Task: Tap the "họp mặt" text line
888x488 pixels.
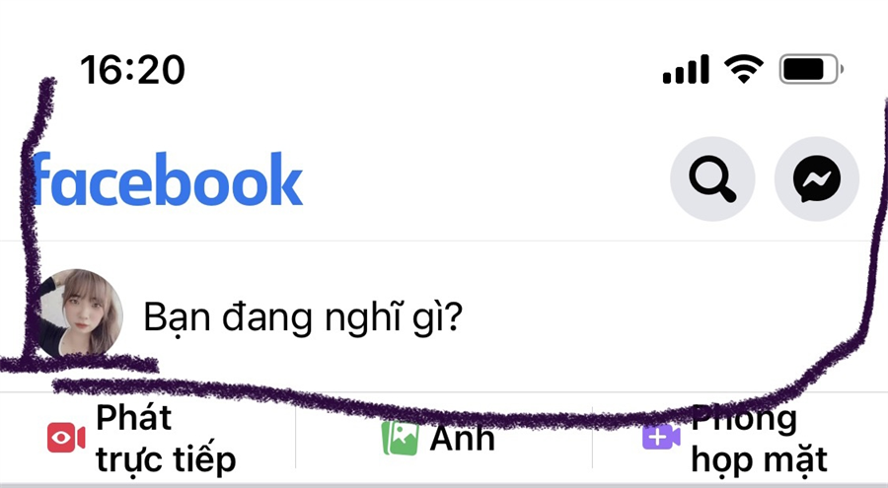Action: click(x=759, y=459)
